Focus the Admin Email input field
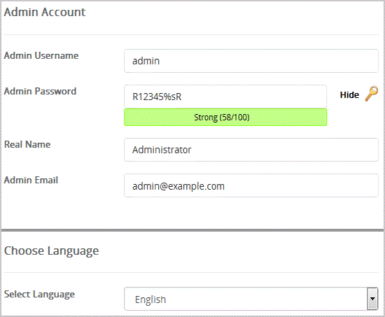Screen dimensions: 385x317 (x=251, y=185)
